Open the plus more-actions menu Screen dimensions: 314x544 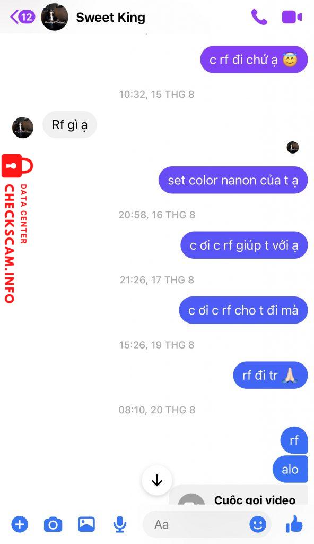pyautogui.click(x=20, y=524)
